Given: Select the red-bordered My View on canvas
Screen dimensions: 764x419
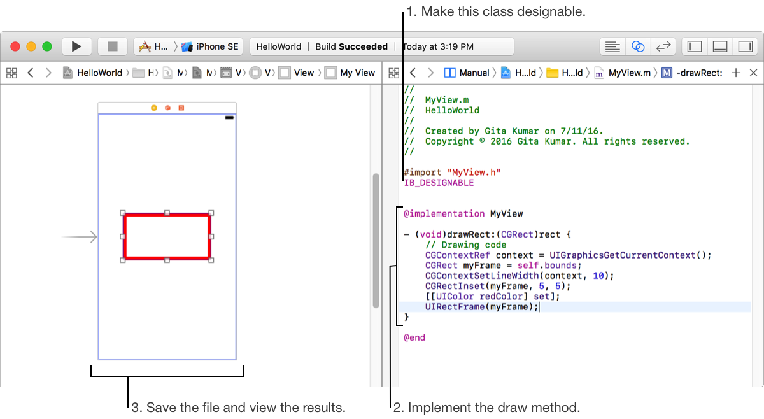Looking at the screenshot, I should [167, 236].
